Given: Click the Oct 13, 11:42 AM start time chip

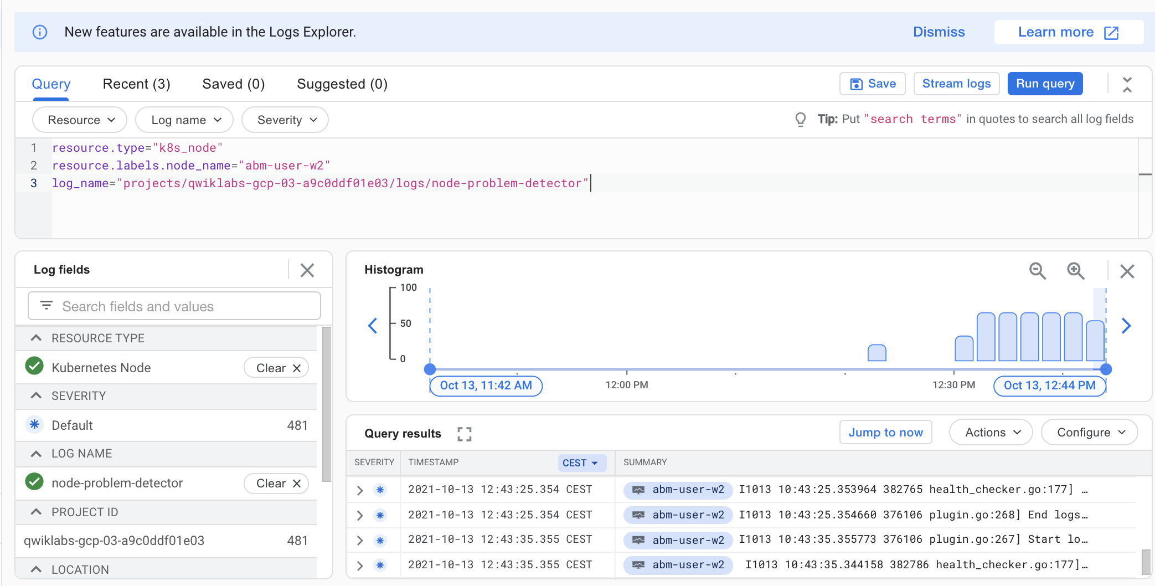Looking at the screenshot, I should click(486, 385).
